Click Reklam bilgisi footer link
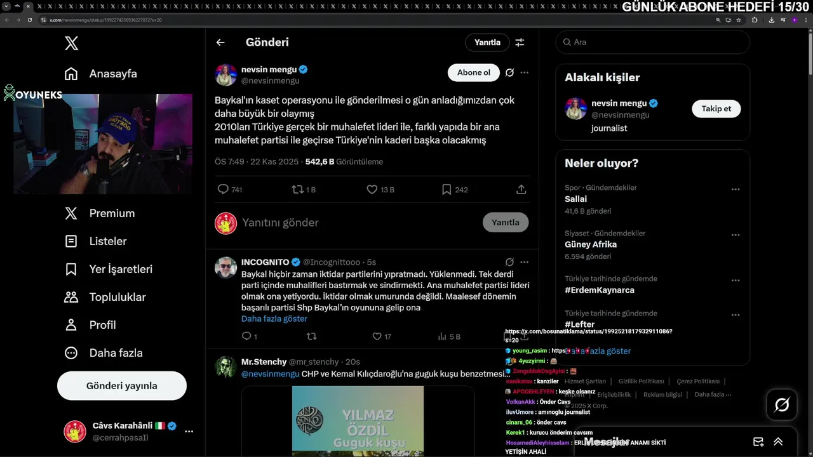Screen dimensions: 813x457 pyautogui.click(x=662, y=395)
